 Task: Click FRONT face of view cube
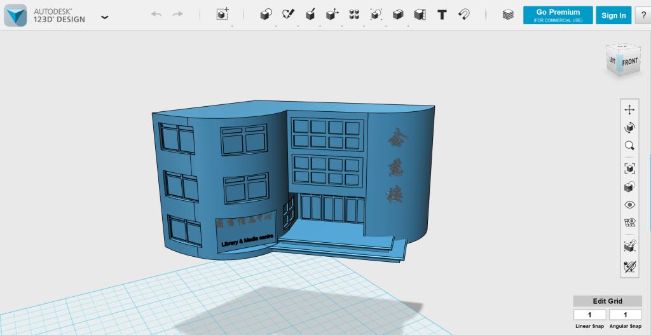(x=629, y=62)
